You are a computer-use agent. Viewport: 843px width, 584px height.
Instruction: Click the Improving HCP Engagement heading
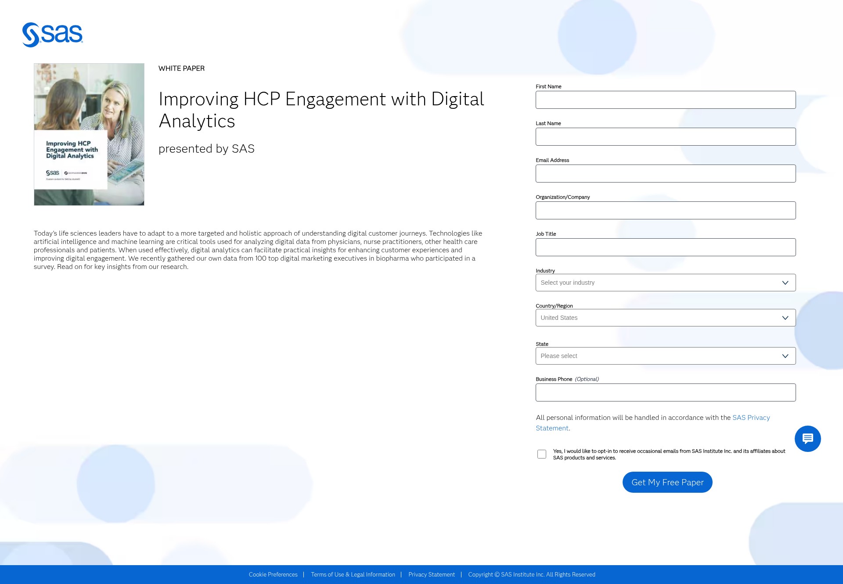click(x=321, y=110)
